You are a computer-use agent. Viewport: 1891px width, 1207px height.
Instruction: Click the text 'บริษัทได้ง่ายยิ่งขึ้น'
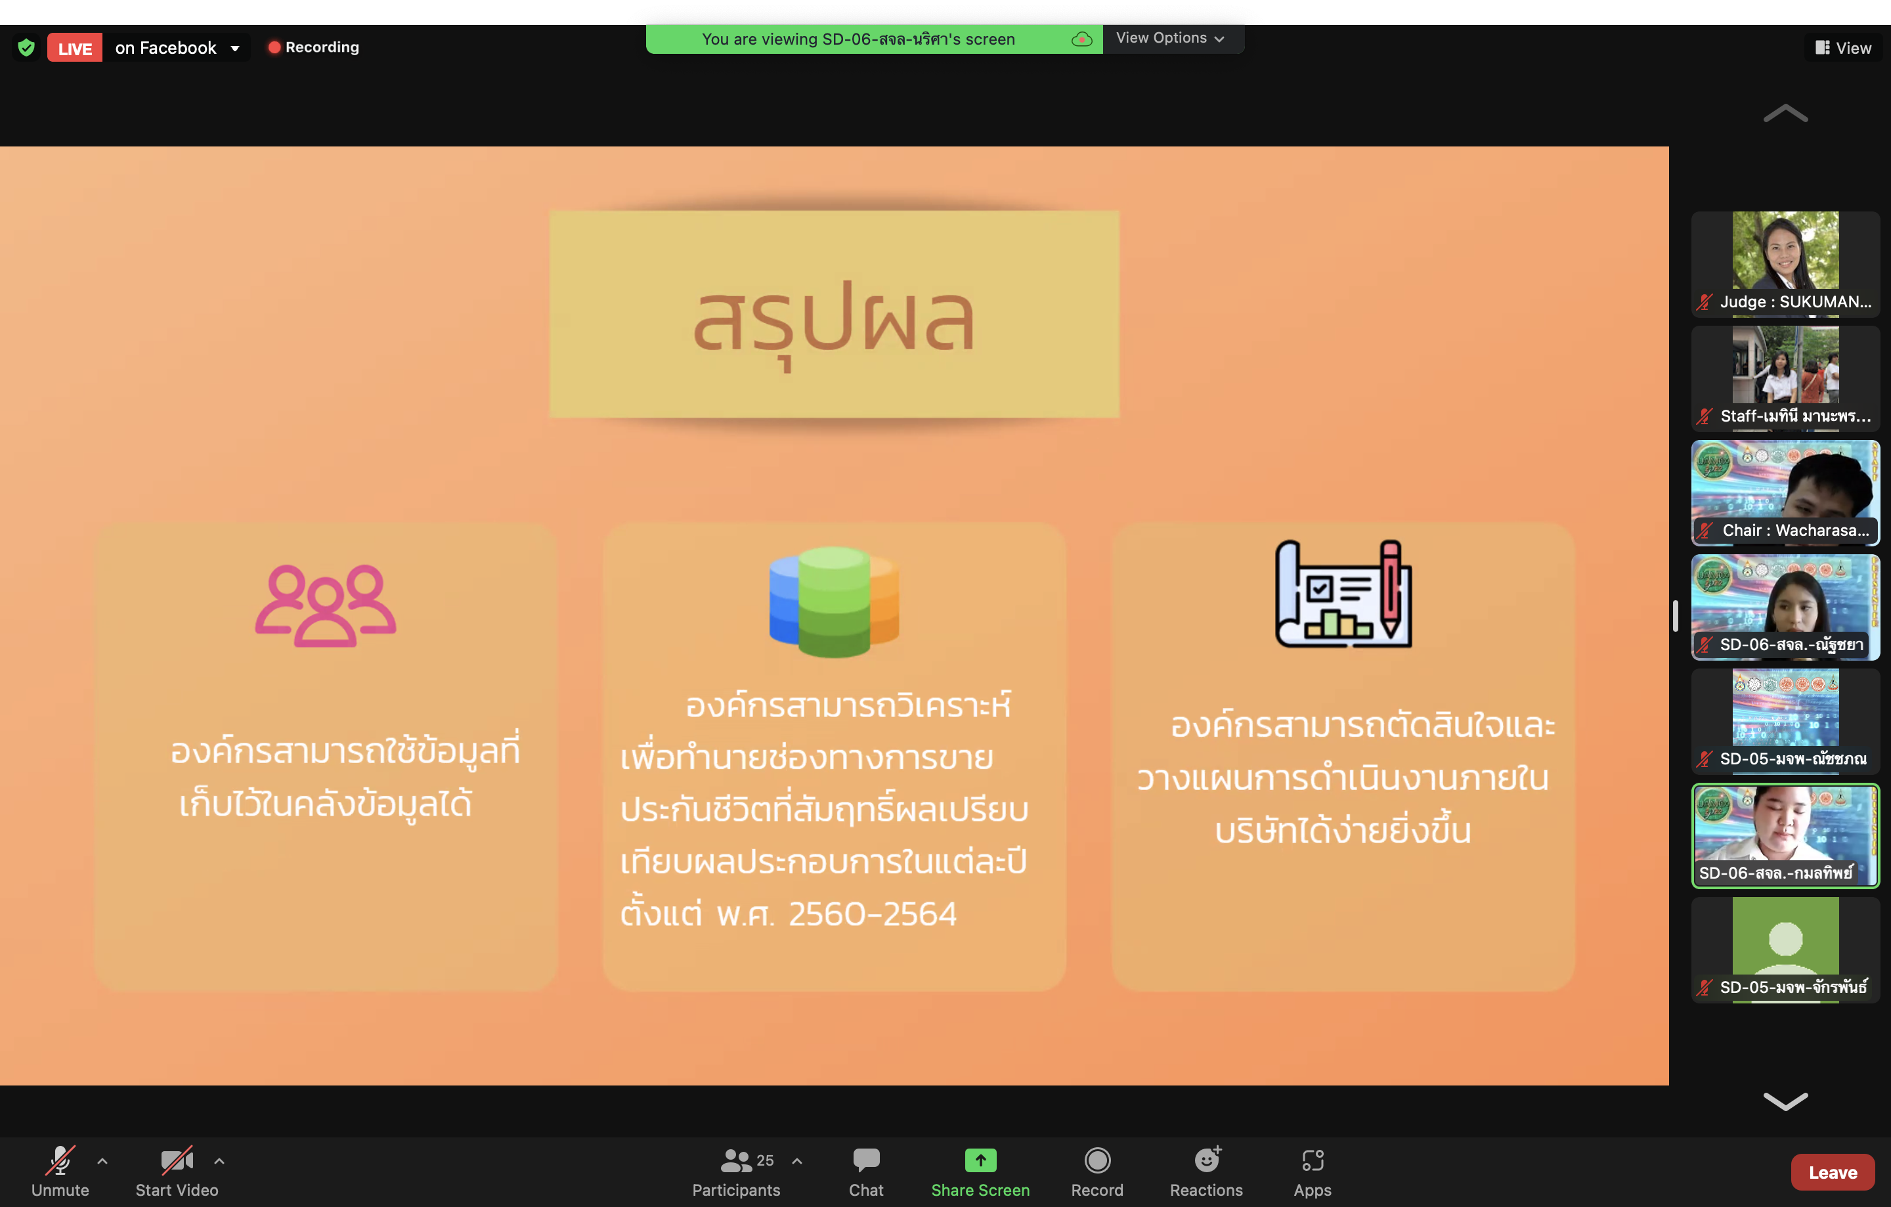[x=1343, y=831]
